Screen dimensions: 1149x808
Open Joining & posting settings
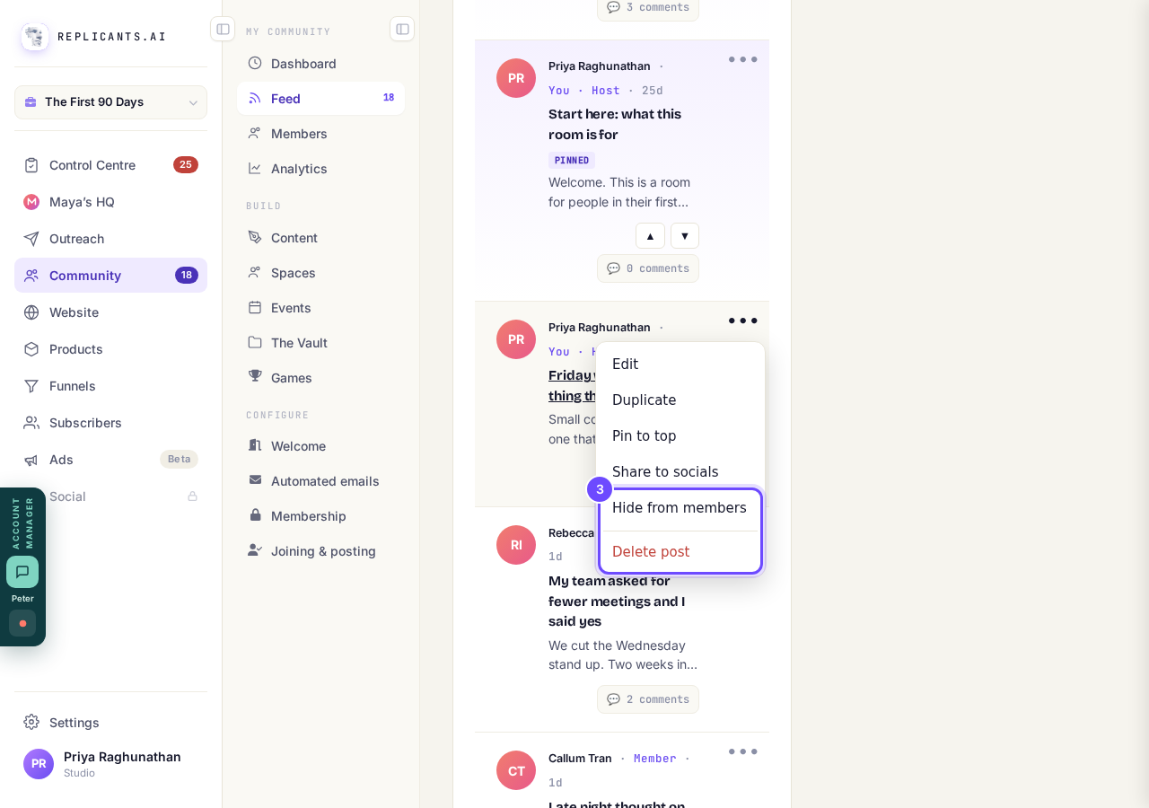[x=320, y=551]
